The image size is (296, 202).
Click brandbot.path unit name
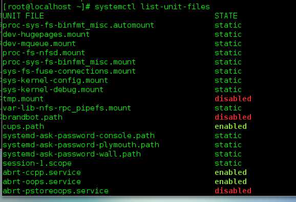32,117
